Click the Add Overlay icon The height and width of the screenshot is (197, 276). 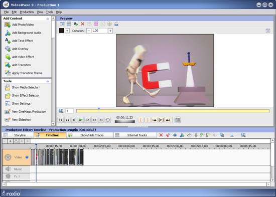(8, 49)
